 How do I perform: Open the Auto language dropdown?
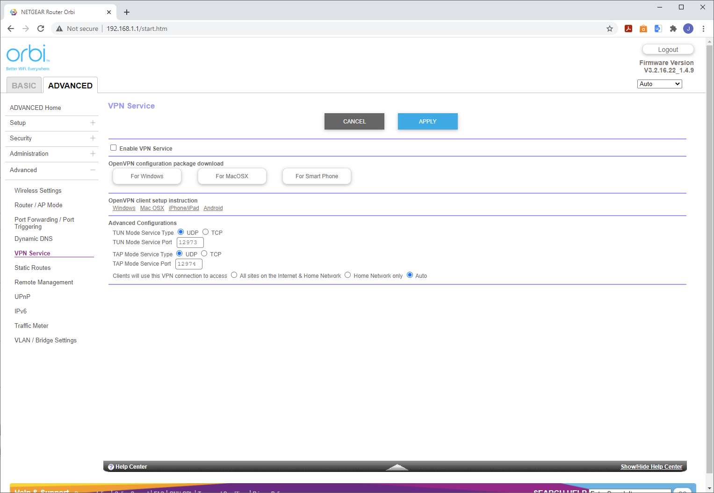(x=660, y=84)
